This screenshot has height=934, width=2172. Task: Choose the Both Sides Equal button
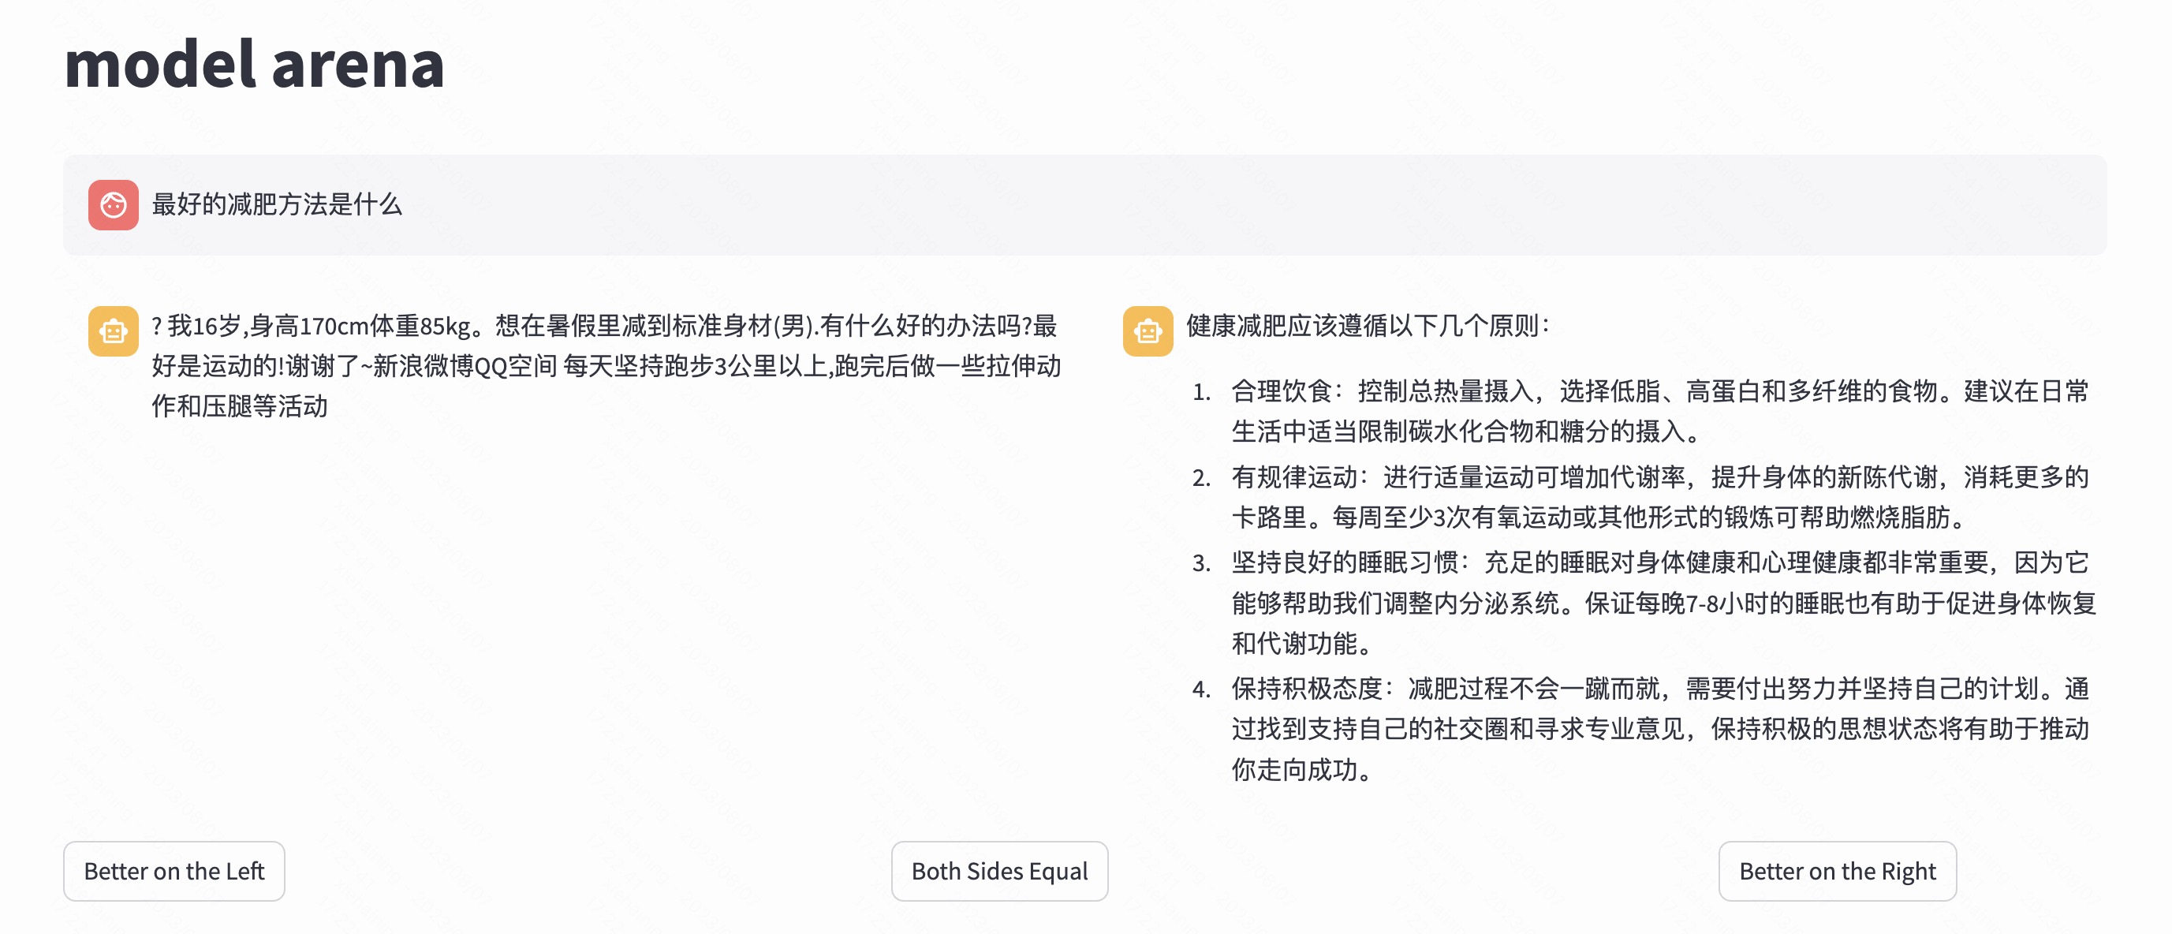pos(999,871)
